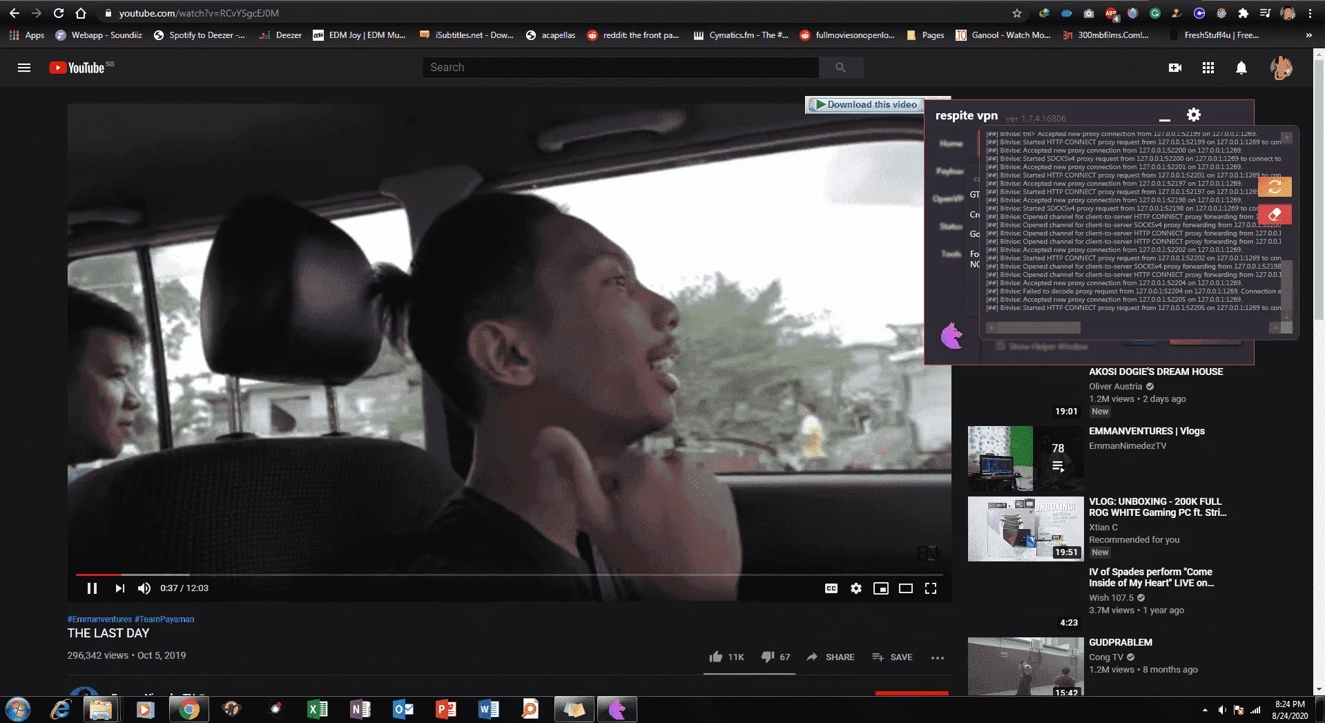Share THE LAST DAY video
1325x723 pixels.
[x=831, y=657]
